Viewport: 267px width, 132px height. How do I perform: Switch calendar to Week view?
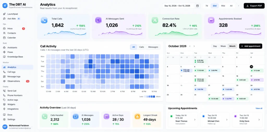point(223,46)
